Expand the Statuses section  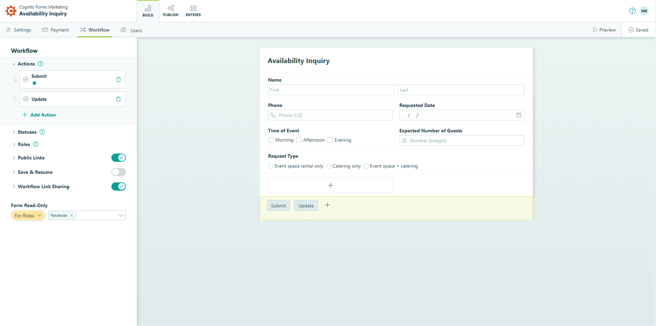pyautogui.click(x=14, y=132)
